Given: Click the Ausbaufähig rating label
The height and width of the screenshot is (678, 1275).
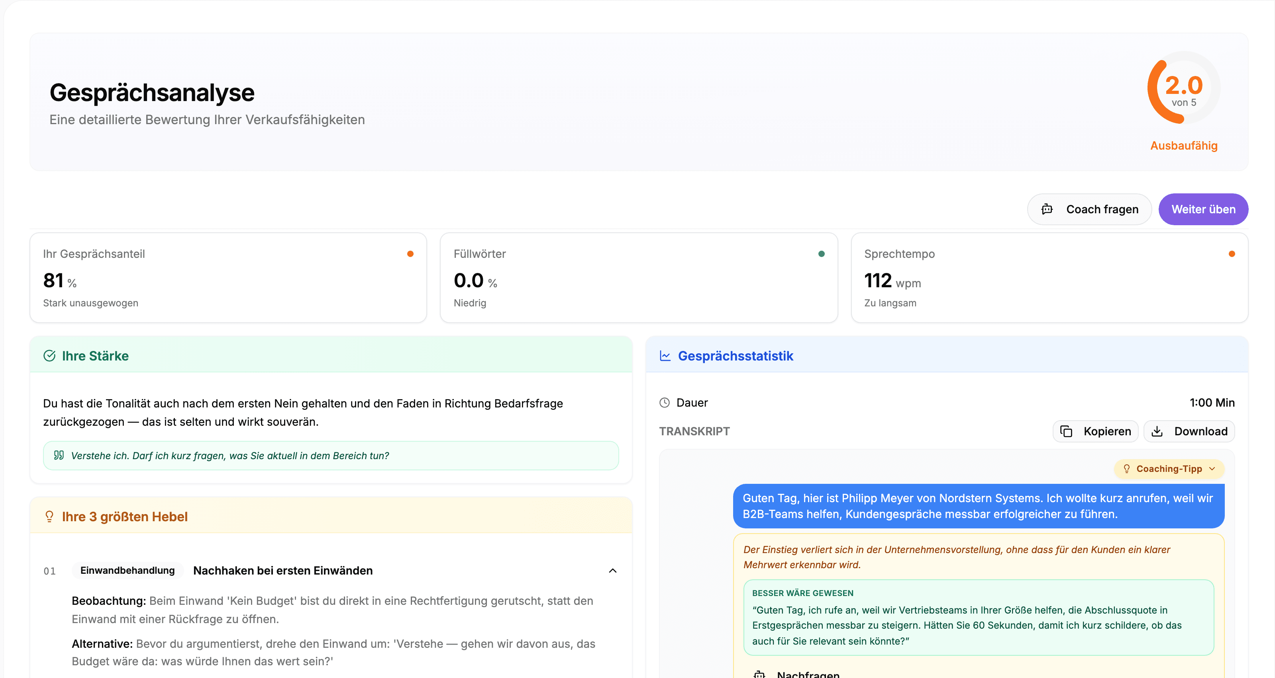Looking at the screenshot, I should point(1183,146).
